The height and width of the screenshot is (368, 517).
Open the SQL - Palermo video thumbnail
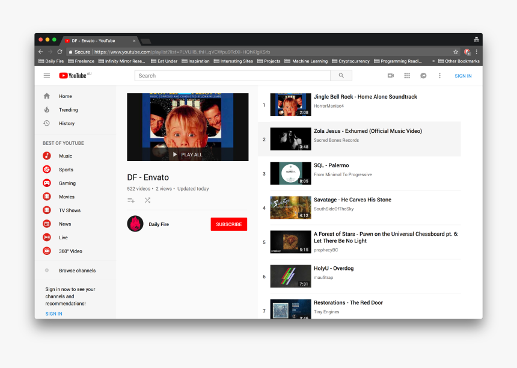tap(290, 173)
